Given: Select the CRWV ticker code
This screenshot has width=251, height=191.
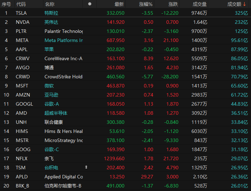Looking at the screenshot, I should [22, 58].
